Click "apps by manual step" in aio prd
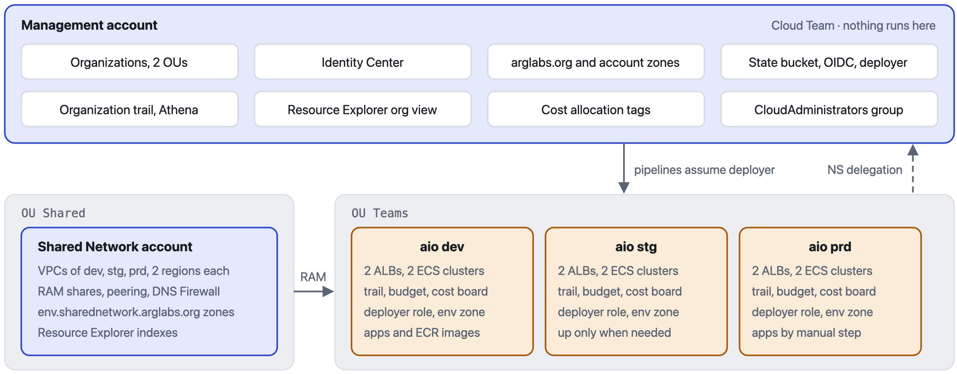 pyautogui.click(x=806, y=332)
